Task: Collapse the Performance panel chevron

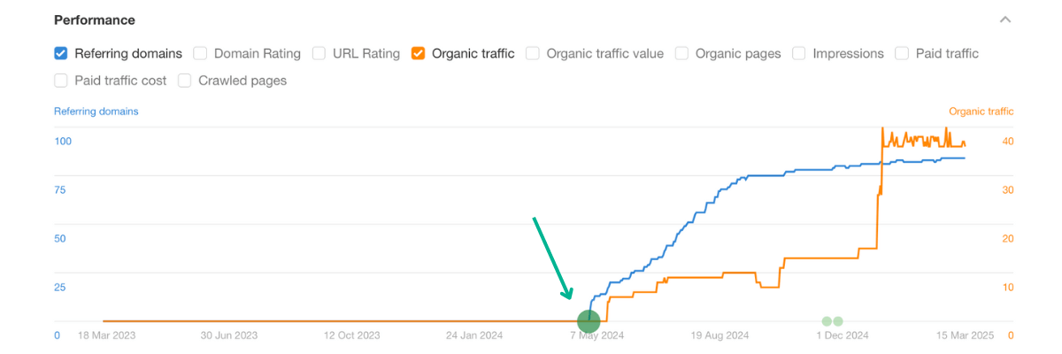Action: (1004, 19)
